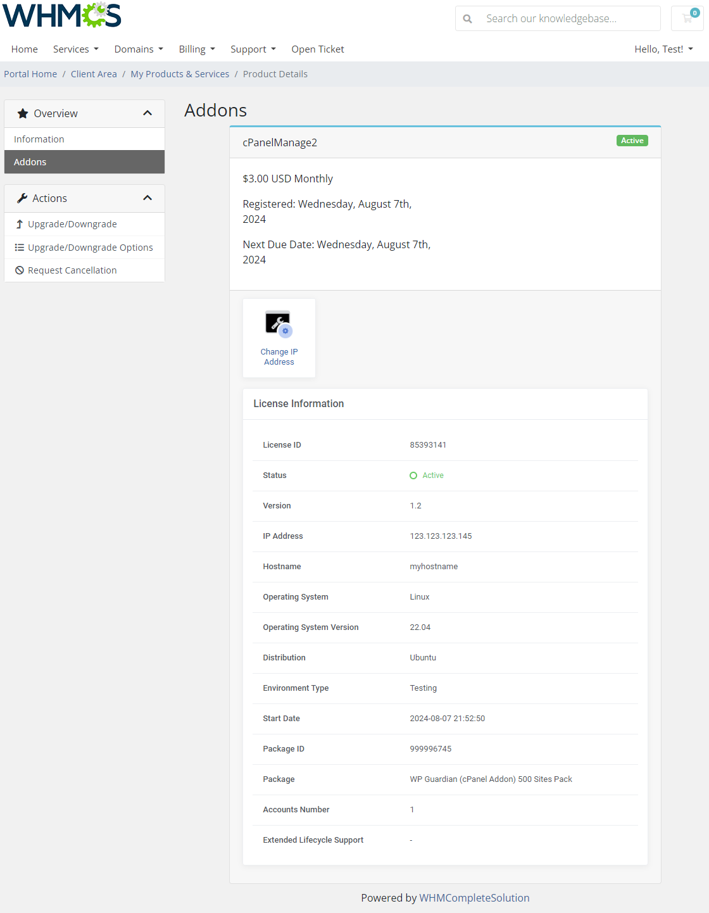Click the $3.00 USD Monthly price

287,179
